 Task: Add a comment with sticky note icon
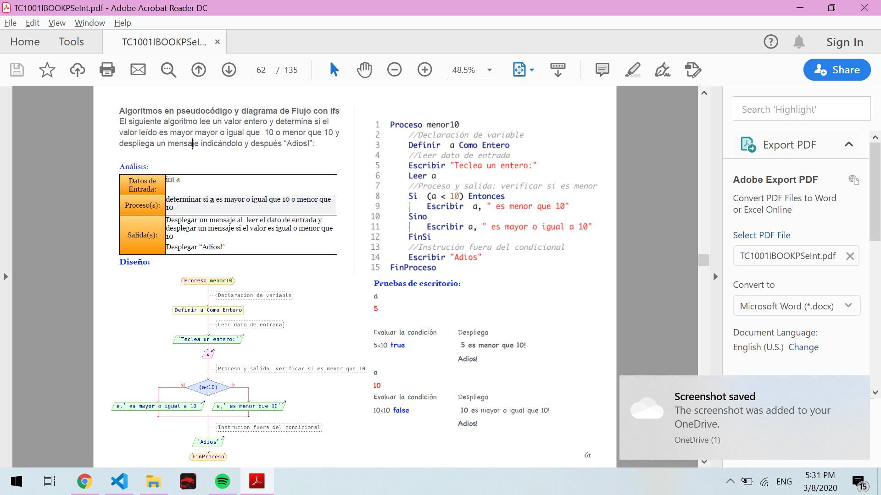pyautogui.click(x=602, y=70)
